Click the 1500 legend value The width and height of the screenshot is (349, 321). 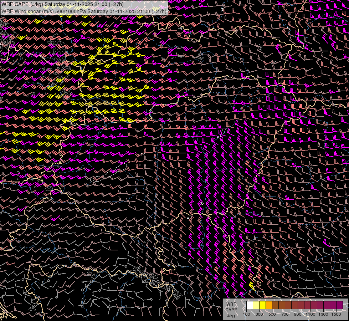[x=336, y=314]
